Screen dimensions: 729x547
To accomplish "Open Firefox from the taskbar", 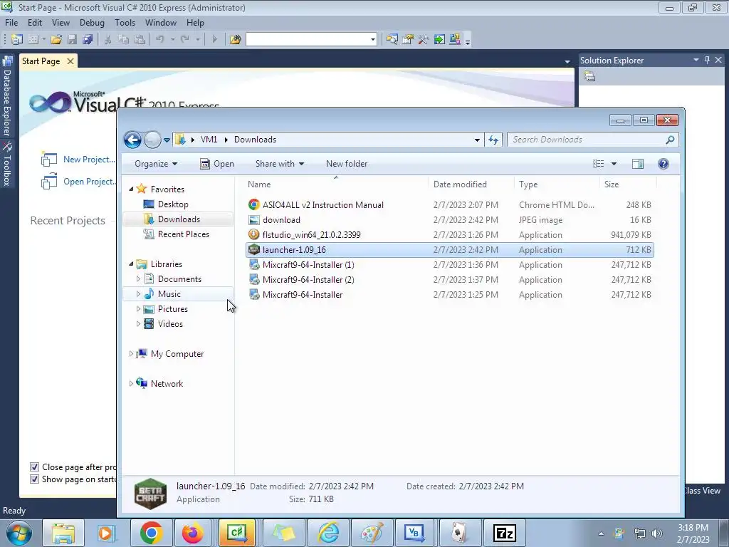I will (x=192, y=533).
